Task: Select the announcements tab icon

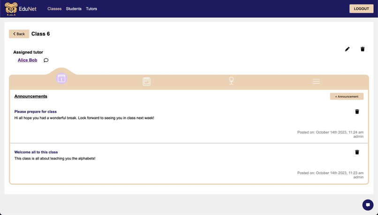Action: [61, 79]
